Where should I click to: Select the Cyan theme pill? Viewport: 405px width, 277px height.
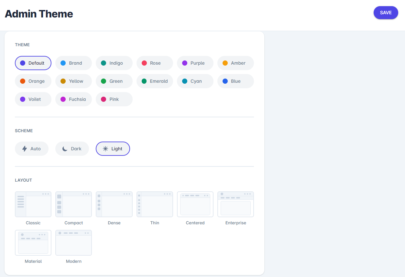click(x=195, y=81)
